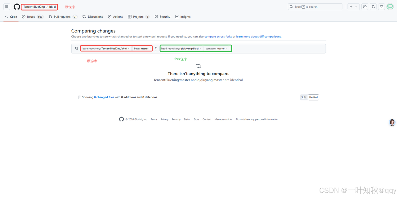Image resolution: width=397 pixels, height=197 pixels.
Task: Click the compare icon left of base repository
Action: click(x=77, y=48)
